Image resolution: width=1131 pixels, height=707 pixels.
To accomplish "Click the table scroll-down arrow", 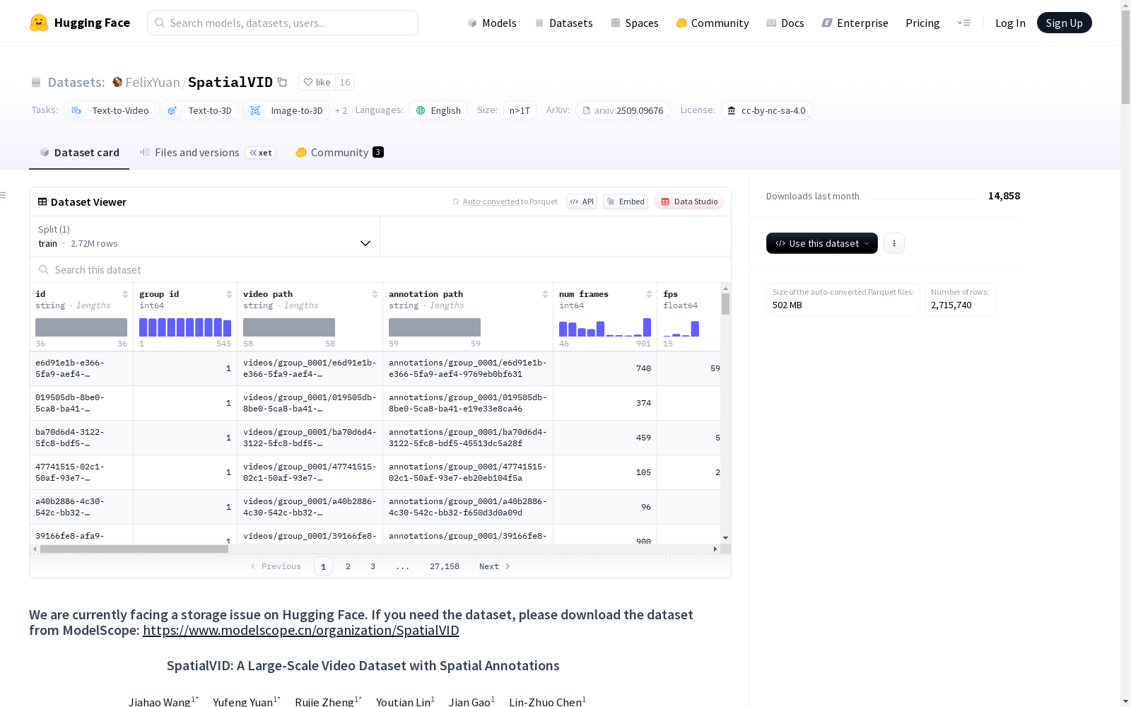I will point(725,539).
